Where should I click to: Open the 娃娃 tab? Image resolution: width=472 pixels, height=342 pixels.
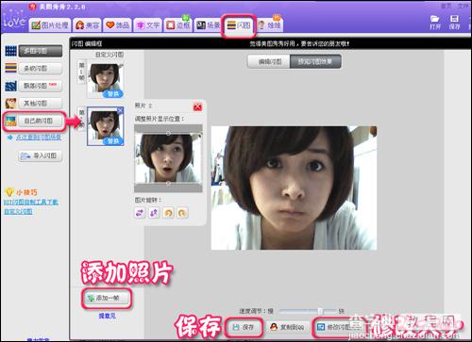click(269, 25)
